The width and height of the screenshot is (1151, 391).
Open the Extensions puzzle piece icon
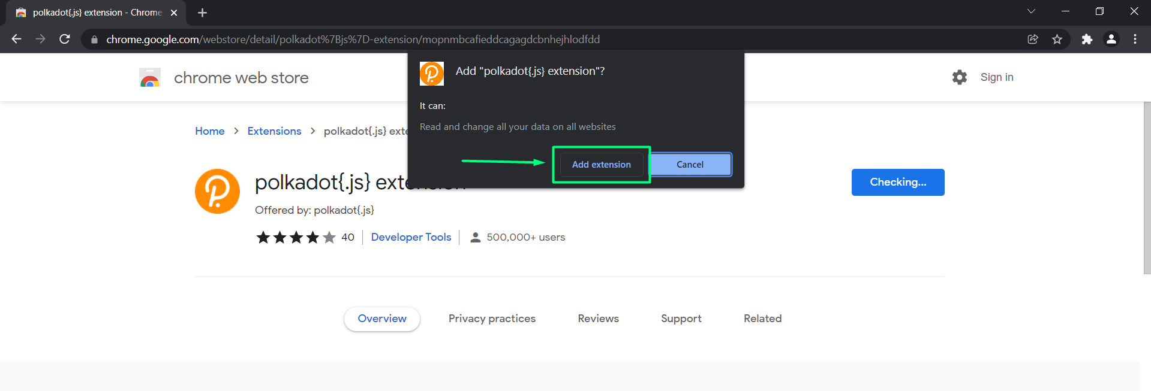coord(1087,40)
